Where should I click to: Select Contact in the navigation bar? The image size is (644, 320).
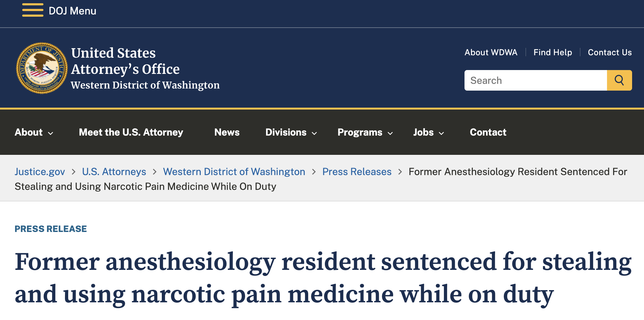[488, 132]
